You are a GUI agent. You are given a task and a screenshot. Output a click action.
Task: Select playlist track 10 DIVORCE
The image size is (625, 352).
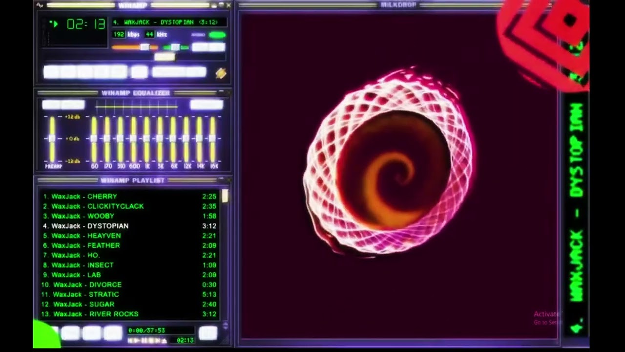tap(129, 285)
